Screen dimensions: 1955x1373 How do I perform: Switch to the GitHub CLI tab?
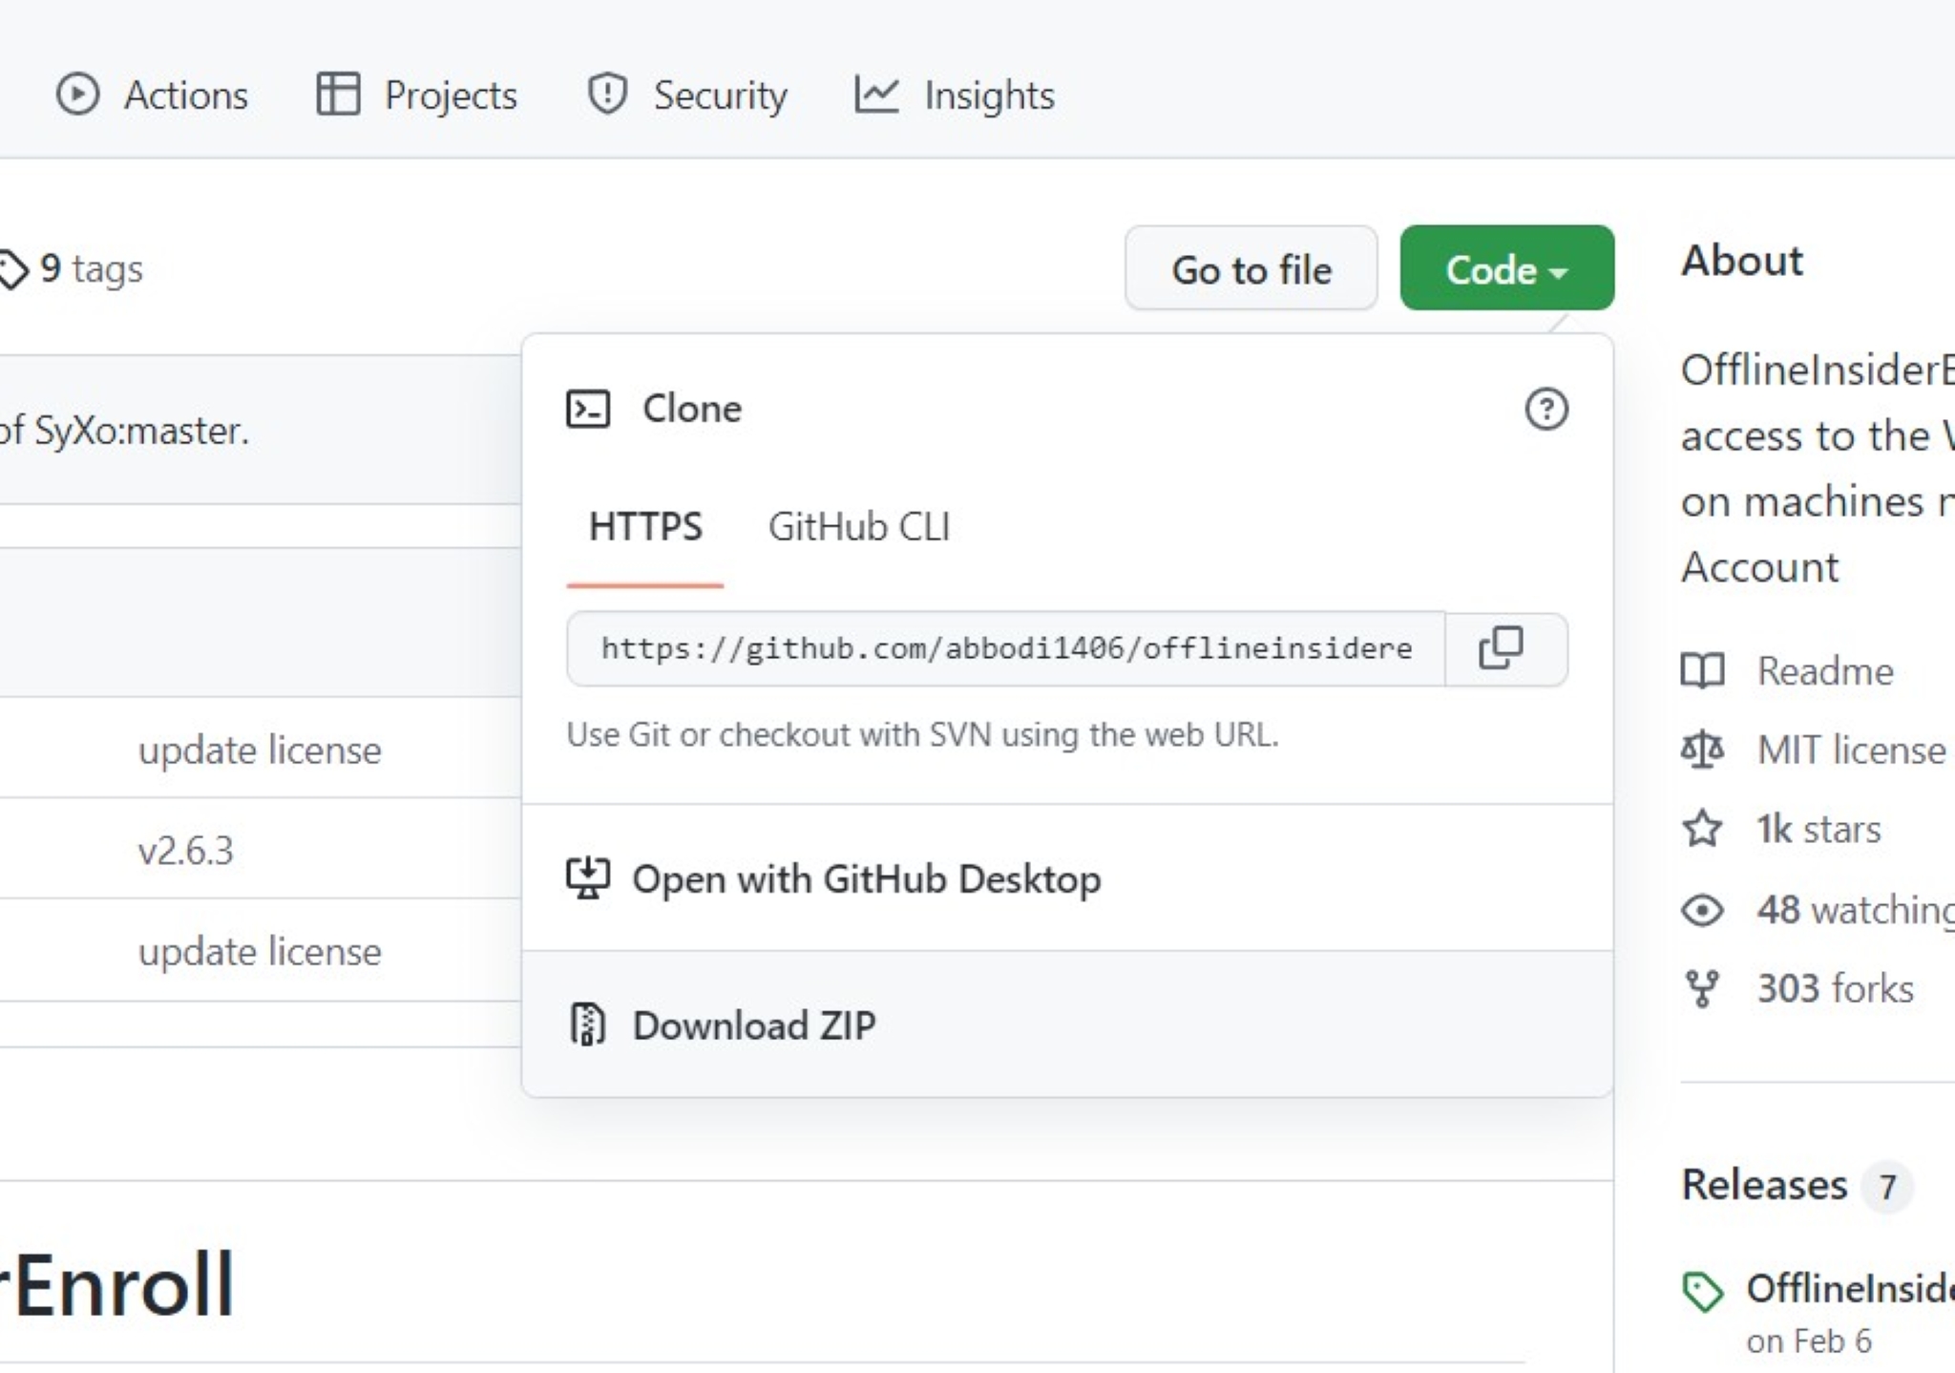(x=859, y=527)
